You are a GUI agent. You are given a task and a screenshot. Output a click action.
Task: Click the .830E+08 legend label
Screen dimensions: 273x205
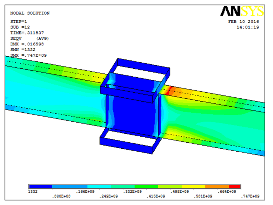tap(61, 196)
